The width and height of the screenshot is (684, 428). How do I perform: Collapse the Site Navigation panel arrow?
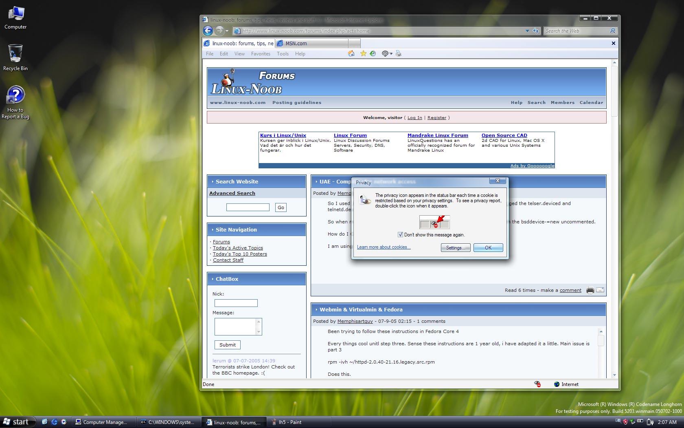tap(212, 230)
